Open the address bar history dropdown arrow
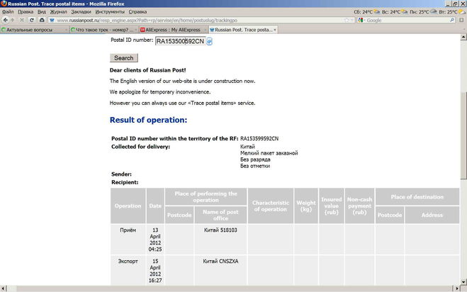Screen dimensions: 467x292 (352, 21)
